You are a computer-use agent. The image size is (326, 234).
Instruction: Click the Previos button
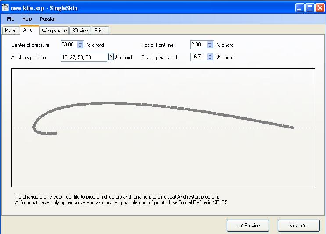[x=247, y=226]
